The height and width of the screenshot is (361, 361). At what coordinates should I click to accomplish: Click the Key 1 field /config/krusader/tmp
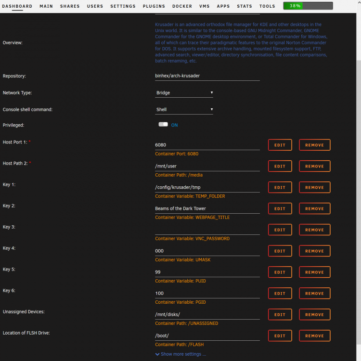[x=207, y=187]
